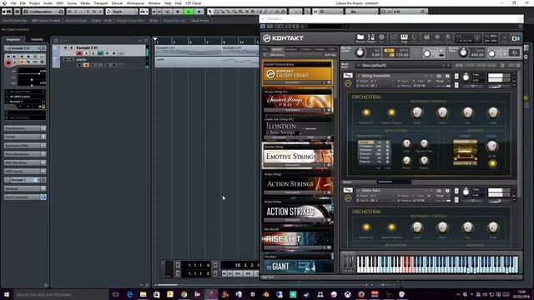Mute the violin track
This screenshot has width=534, height=300.
click(65, 60)
